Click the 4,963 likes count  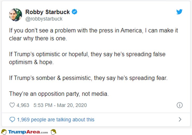23,105
